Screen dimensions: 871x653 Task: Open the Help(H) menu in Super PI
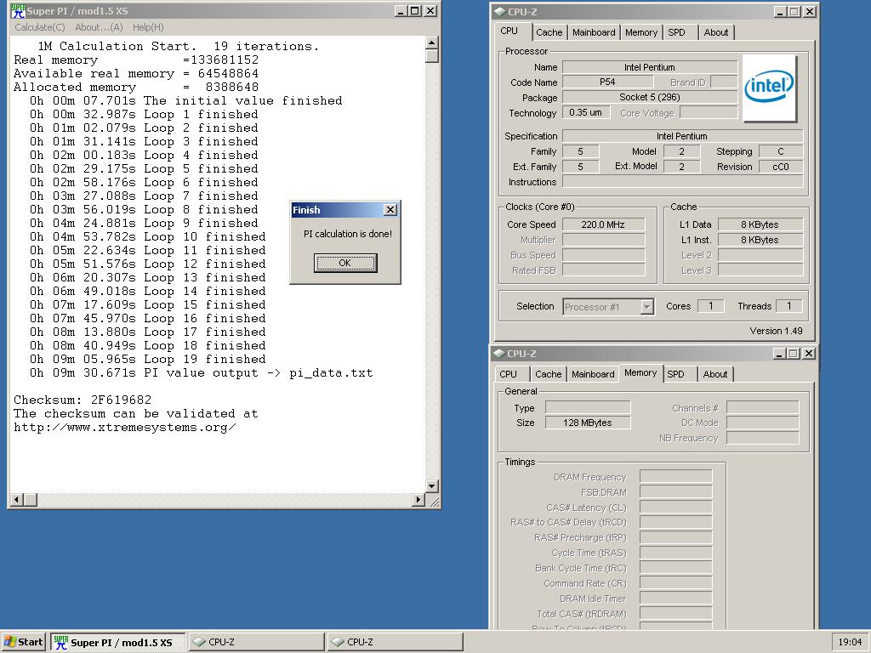coord(148,27)
